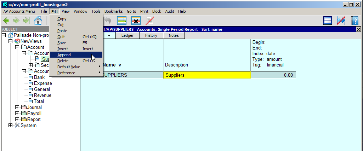The width and height of the screenshot is (363, 151).
Task: Click the green back arrow icon
Action: (x=6, y=21)
